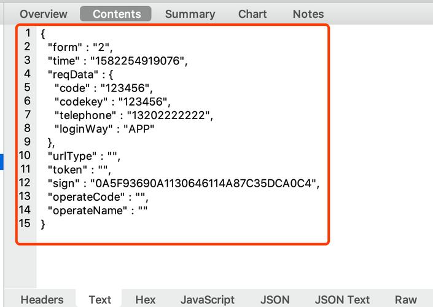Open the JSON view tab
The image size is (433, 307).
(275, 300)
